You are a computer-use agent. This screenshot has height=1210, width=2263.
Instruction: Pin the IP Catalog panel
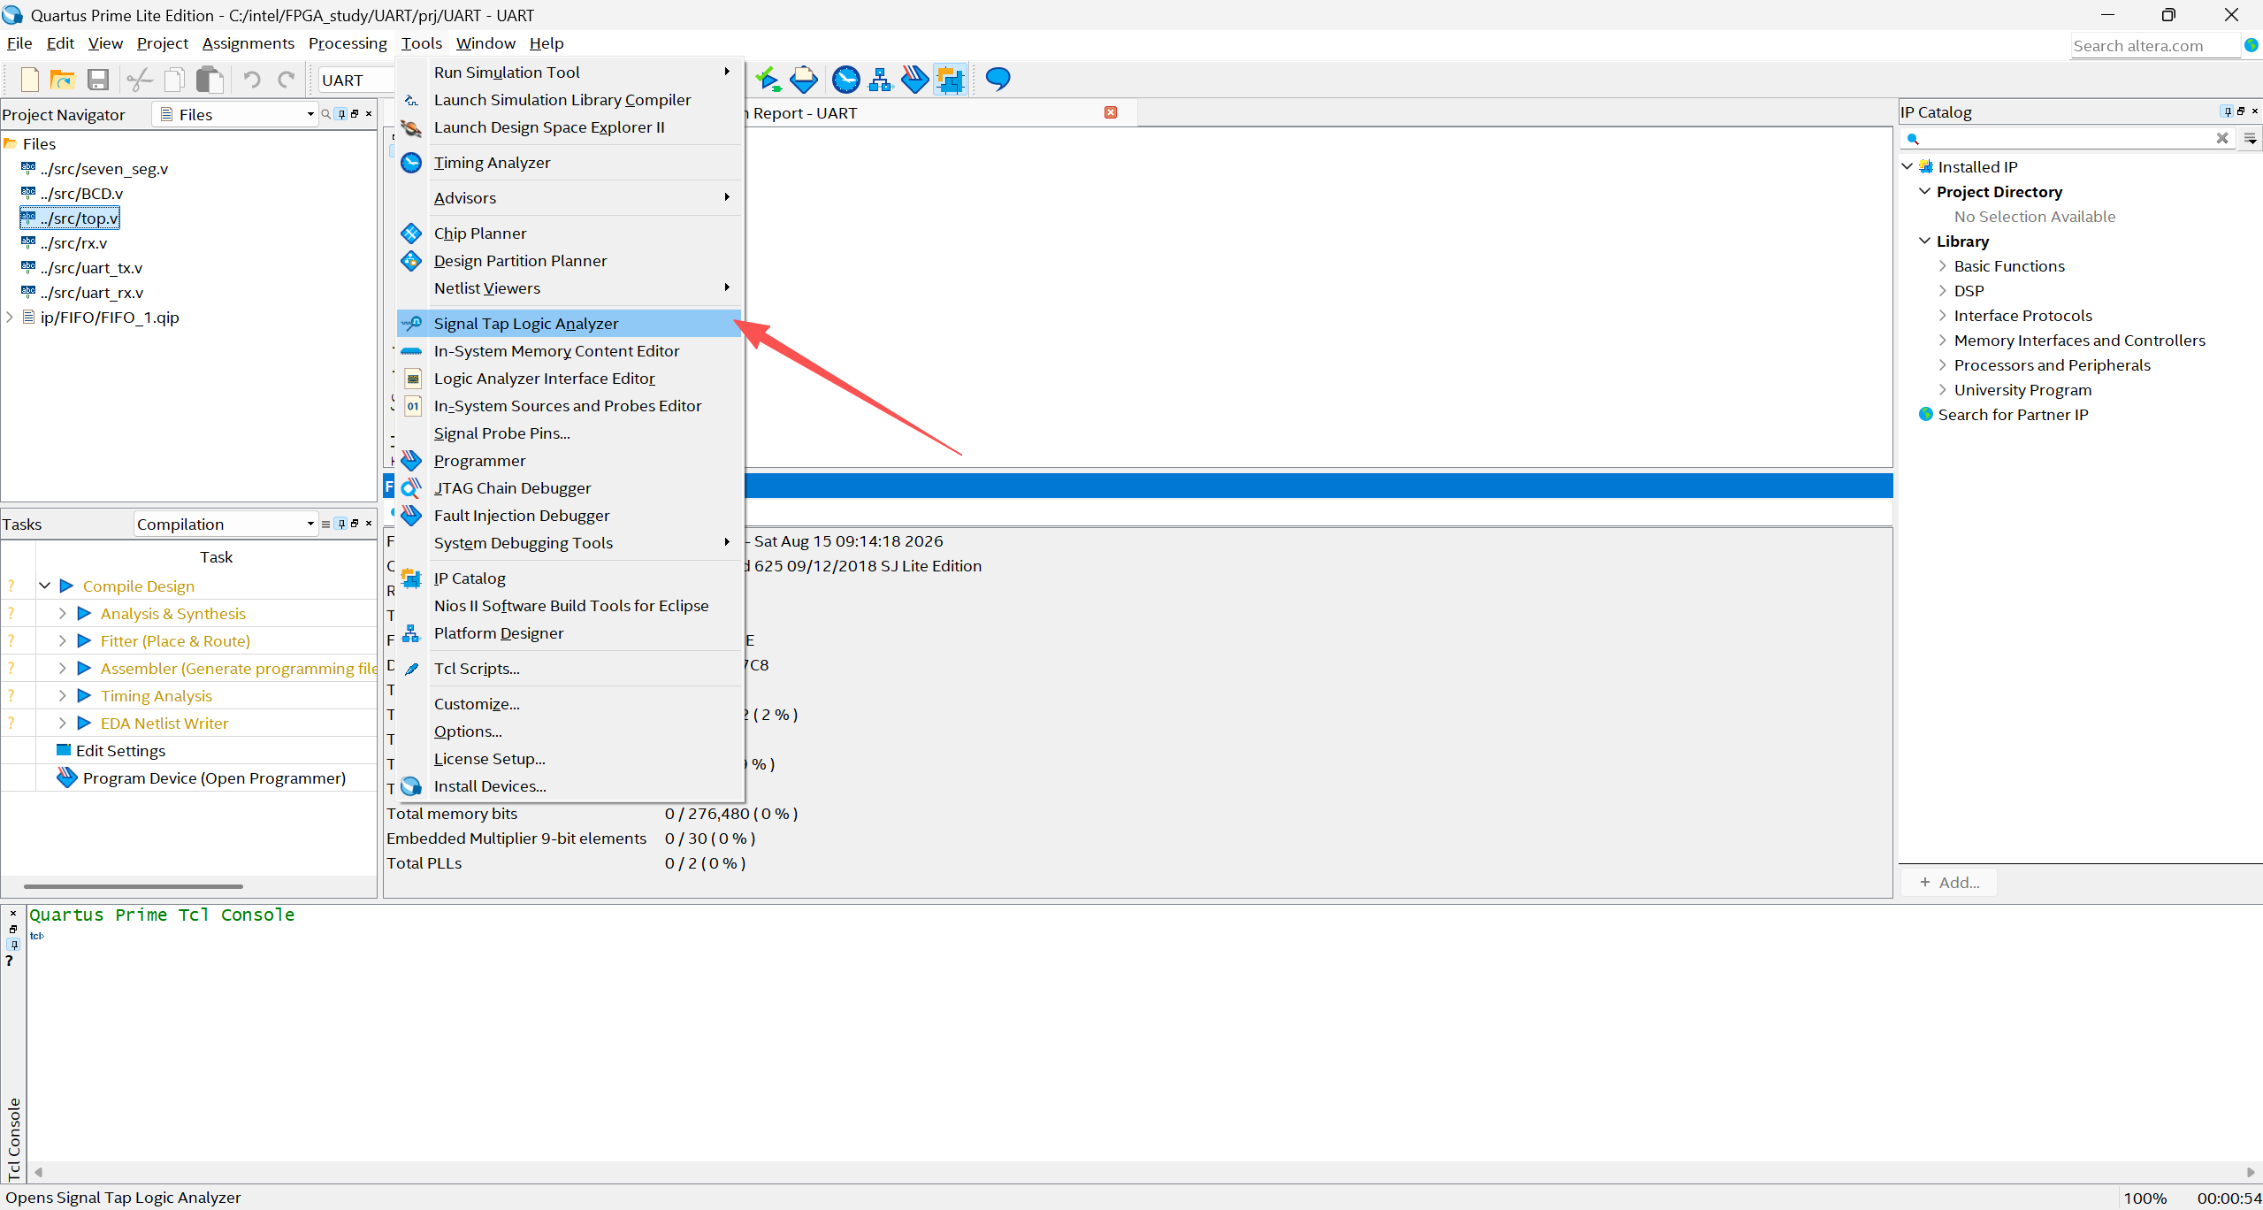pyautogui.click(x=2227, y=111)
